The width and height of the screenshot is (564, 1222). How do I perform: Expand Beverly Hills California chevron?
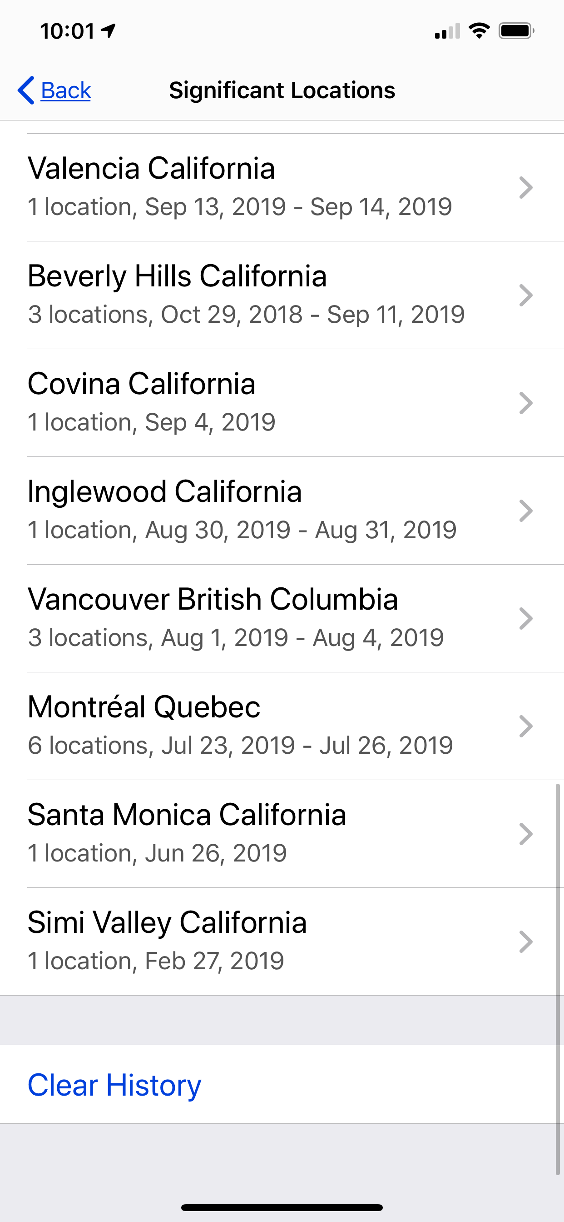(525, 295)
